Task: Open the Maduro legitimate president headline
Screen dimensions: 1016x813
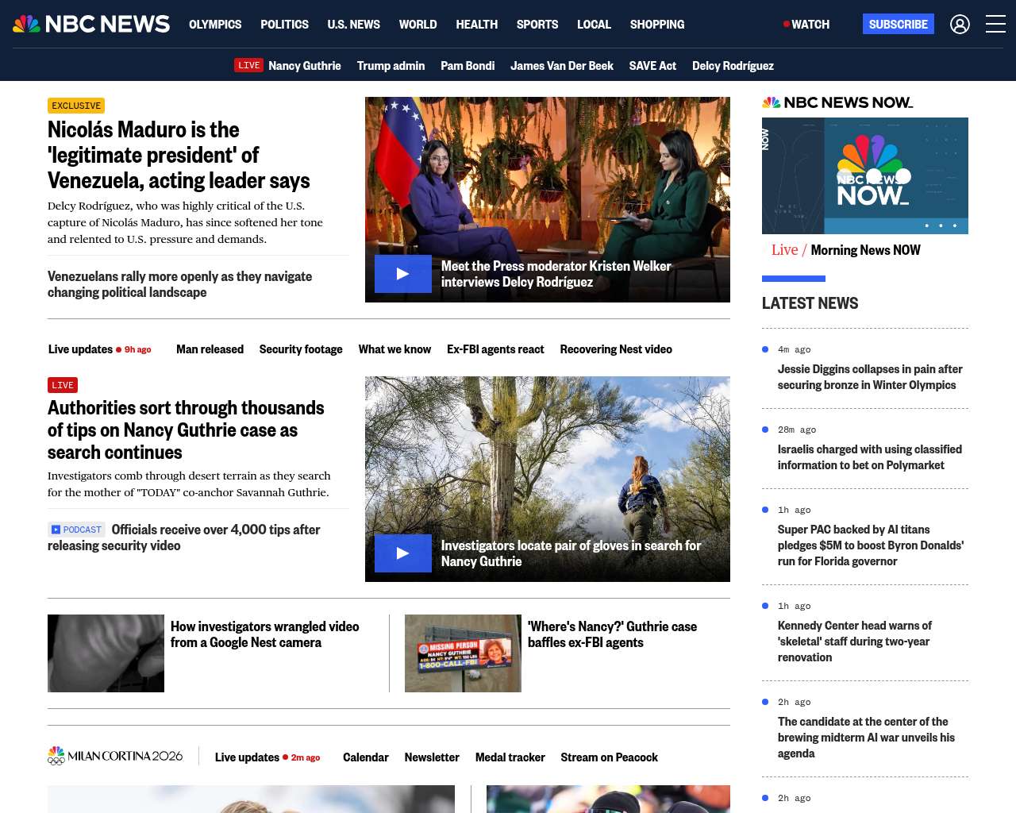Action: [x=179, y=155]
